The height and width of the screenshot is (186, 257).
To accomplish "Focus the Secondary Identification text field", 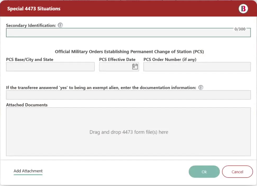I will (128, 33).
